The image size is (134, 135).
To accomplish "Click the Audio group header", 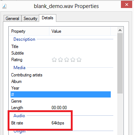I will coord(19,116).
